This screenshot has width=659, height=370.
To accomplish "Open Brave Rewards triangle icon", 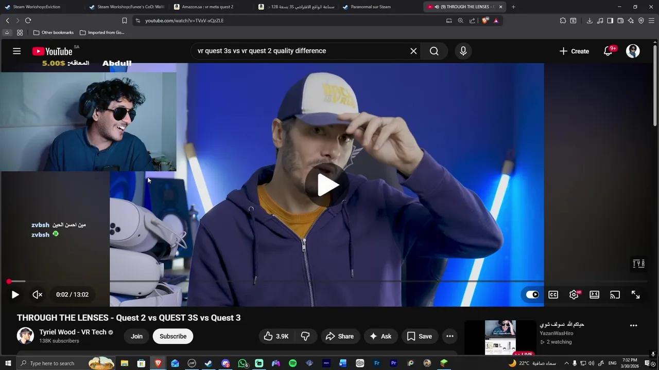I will click(496, 21).
